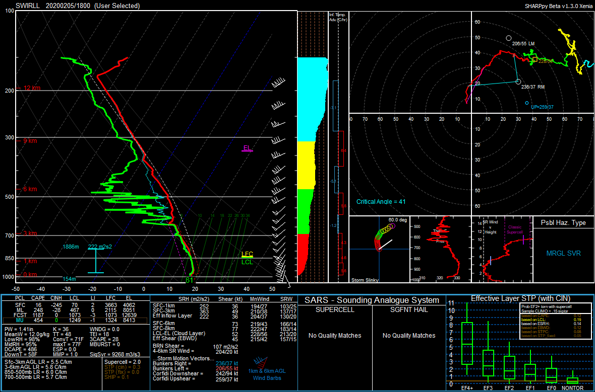595x392 pixels.
Task: Click the 206/55 LM left-mover circle on hodograph
Action: pos(509,38)
